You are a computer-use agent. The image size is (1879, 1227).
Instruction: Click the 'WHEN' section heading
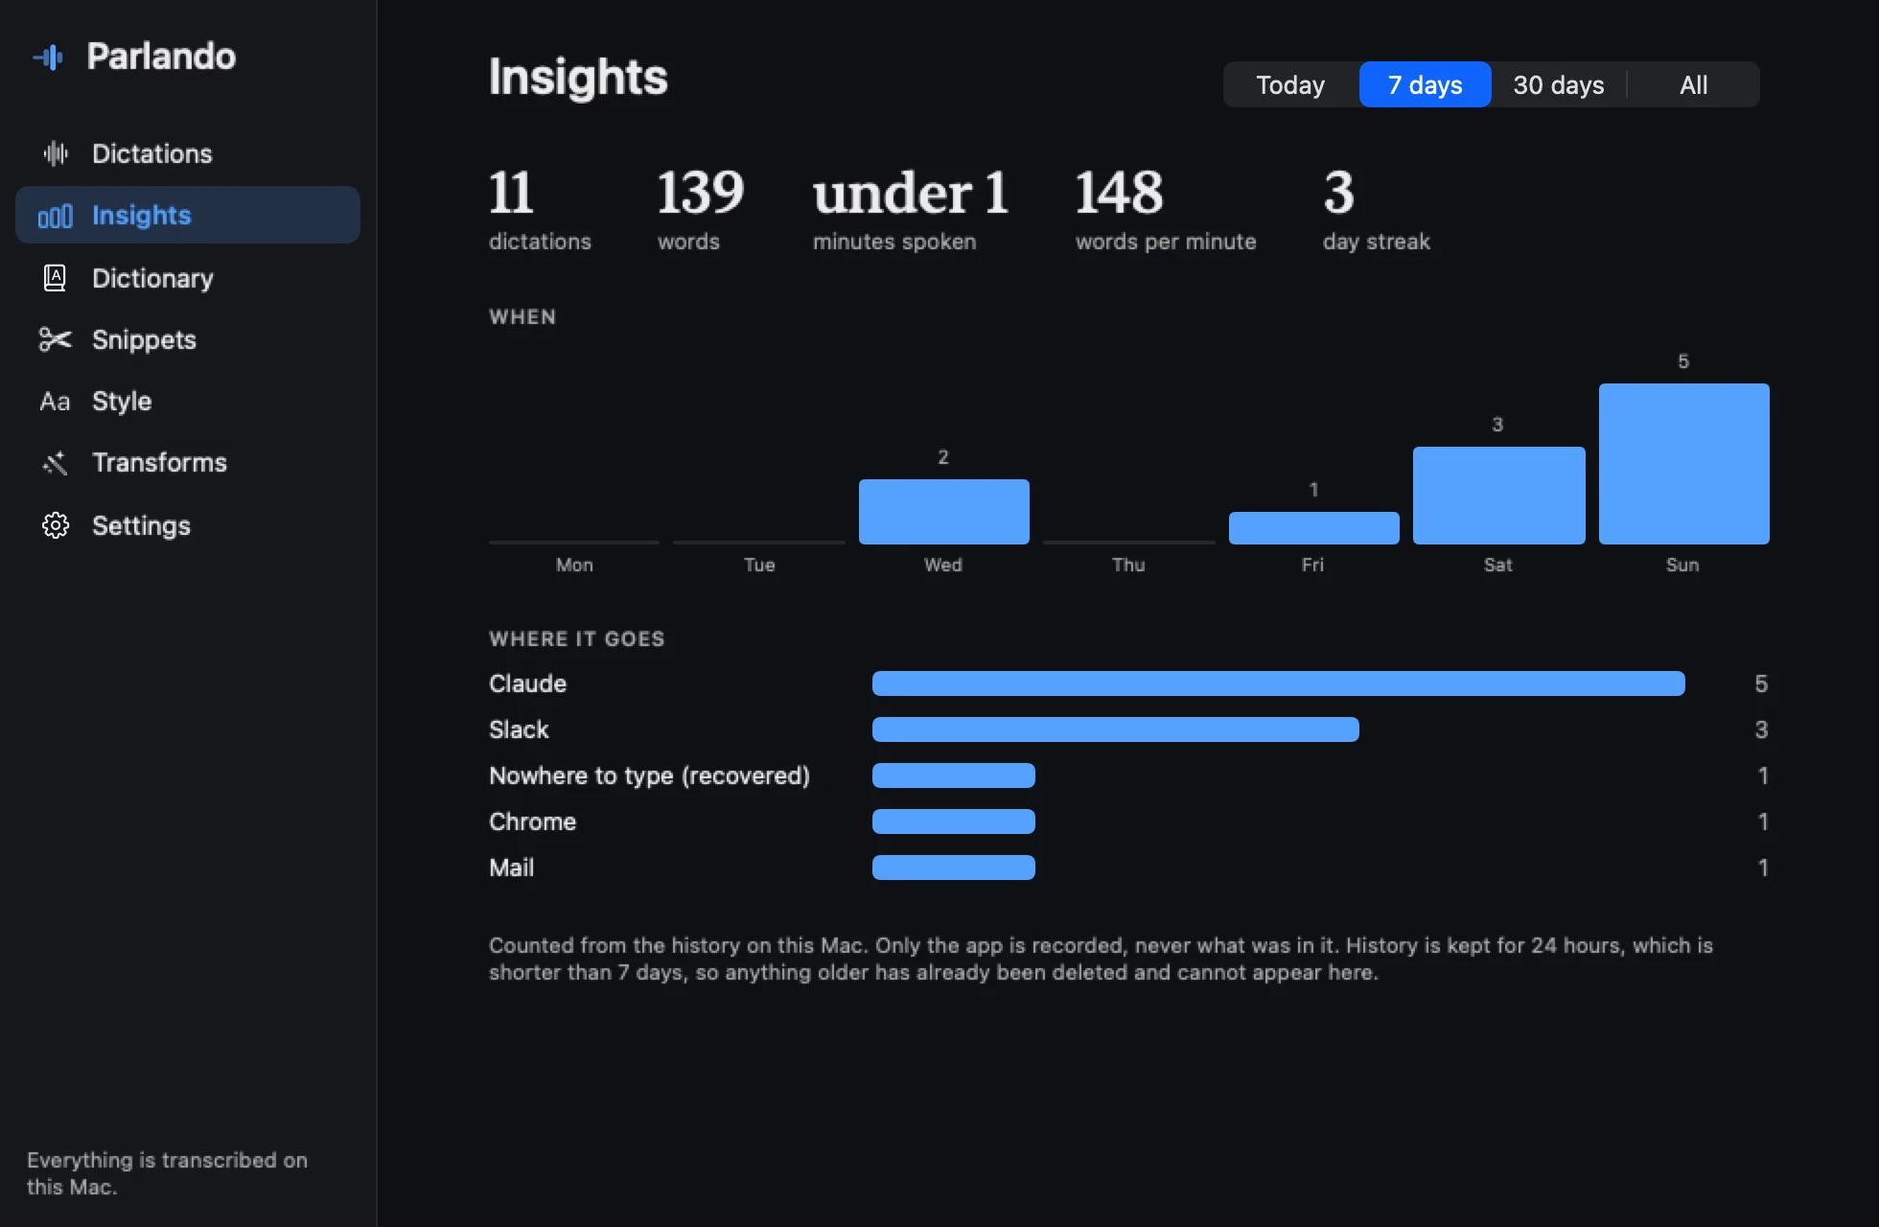[x=522, y=317]
